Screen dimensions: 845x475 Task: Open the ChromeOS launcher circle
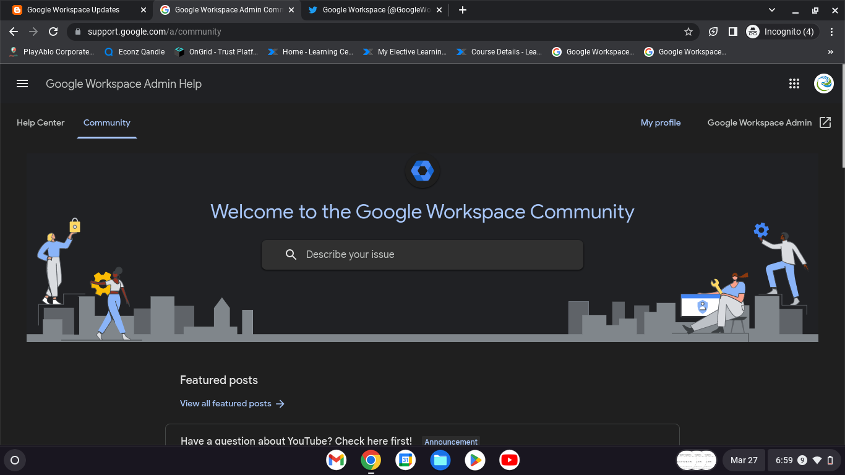click(15, 460)
